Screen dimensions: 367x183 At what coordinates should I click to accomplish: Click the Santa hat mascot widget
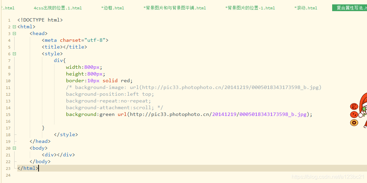[363, 110]
